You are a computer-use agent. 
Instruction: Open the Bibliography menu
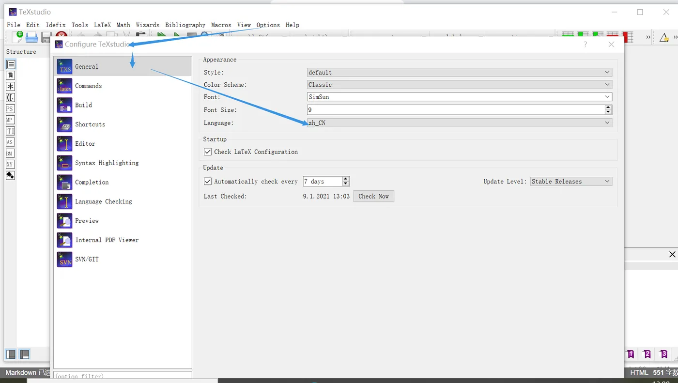pyautogui.click(x=185, y=25)
